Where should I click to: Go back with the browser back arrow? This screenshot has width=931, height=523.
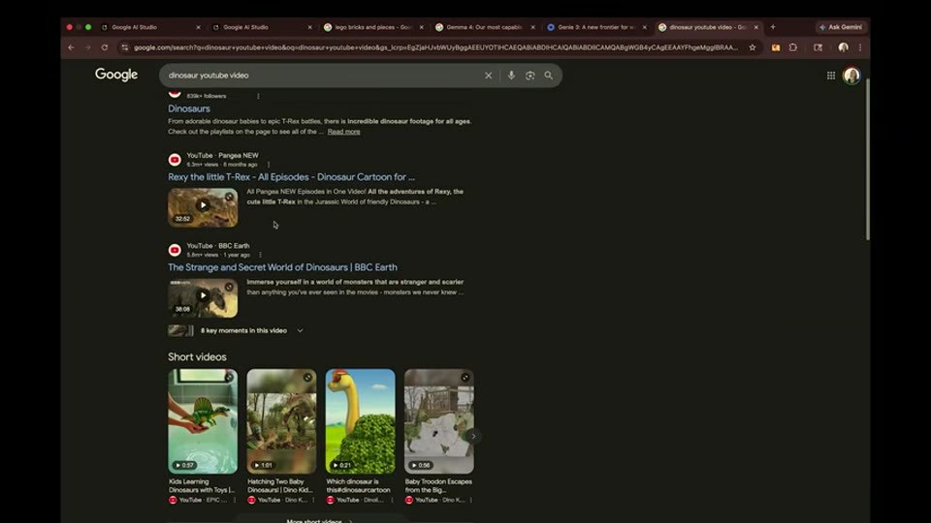point(71,47)
